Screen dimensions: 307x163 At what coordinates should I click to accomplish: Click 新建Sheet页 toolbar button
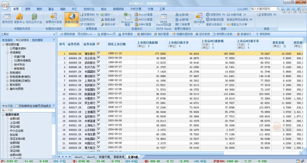click(x=106, y=34)
